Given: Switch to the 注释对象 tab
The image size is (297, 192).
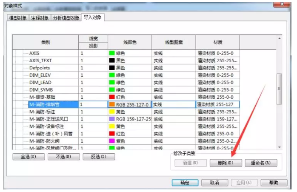Looking at the screenshot, I should click(x=40, y=18).
